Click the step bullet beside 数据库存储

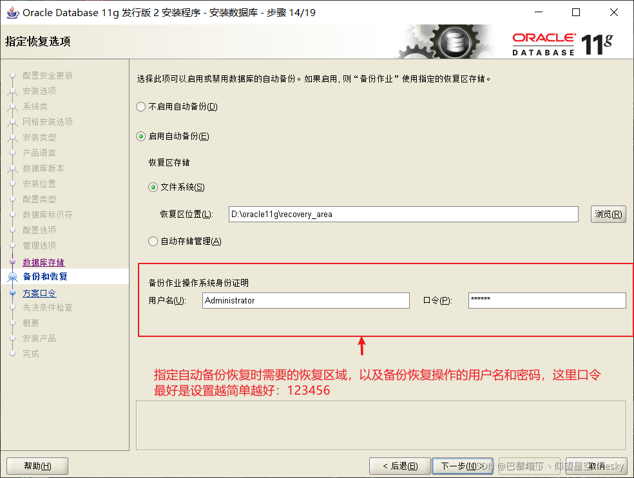pyautogui.click(x=12, y=262)
